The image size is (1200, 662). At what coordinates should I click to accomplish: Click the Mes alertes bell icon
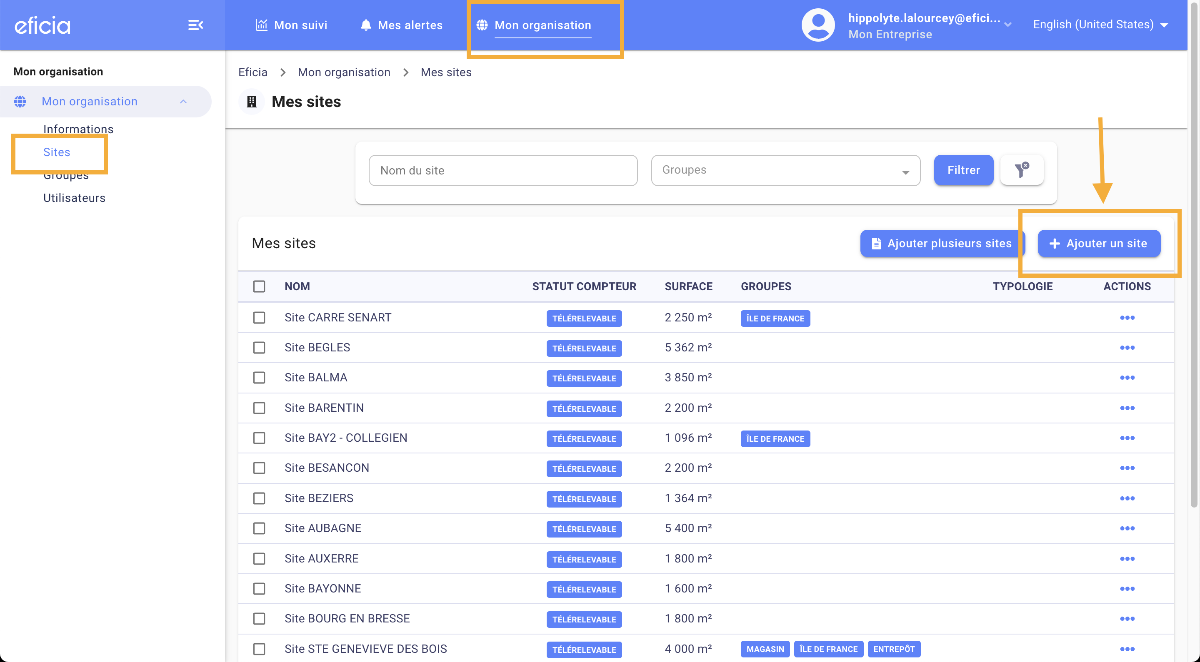pyautogui.click(x=366, y=25)
